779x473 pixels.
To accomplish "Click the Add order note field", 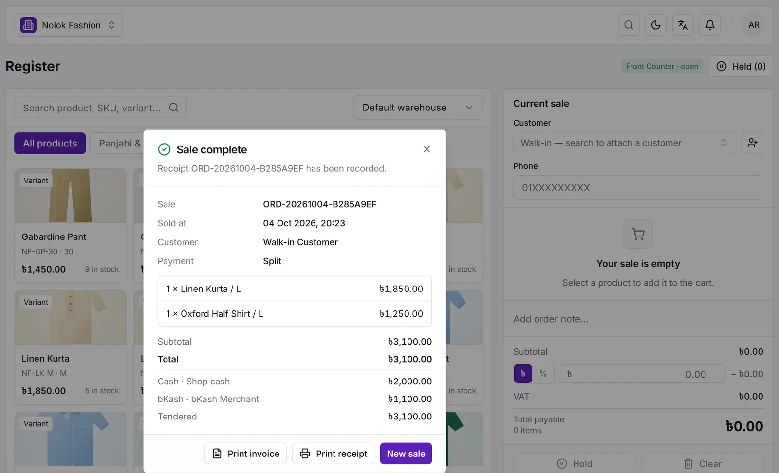I will [x=638, y=319].
